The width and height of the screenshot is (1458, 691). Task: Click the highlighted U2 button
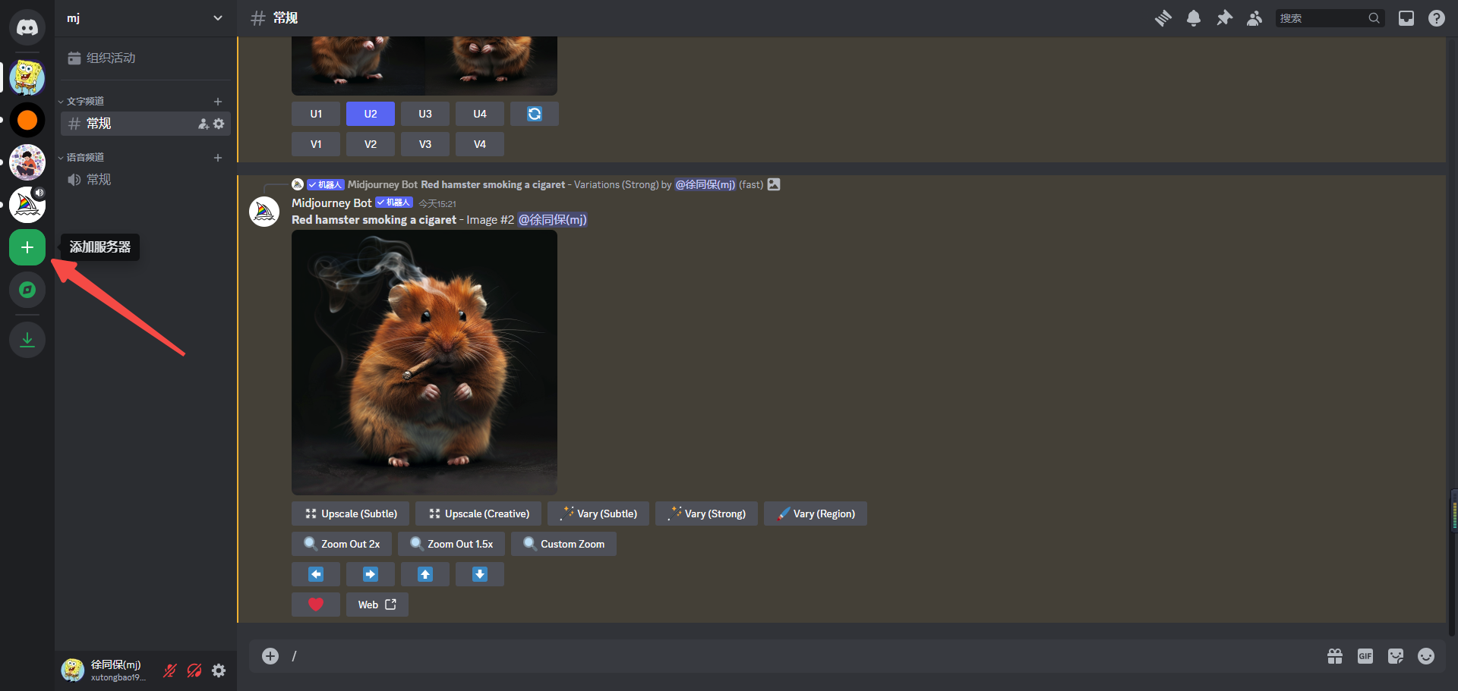pyautogui.click(x=371, y=114)
